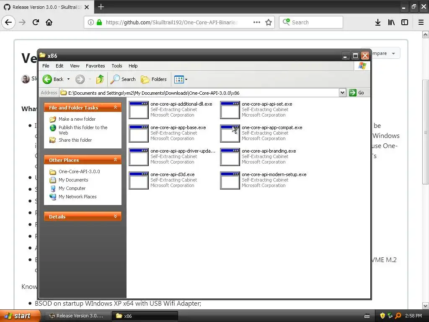
Task: Open Firefox page actions three-dot menu
Action: tap(257, 22)
